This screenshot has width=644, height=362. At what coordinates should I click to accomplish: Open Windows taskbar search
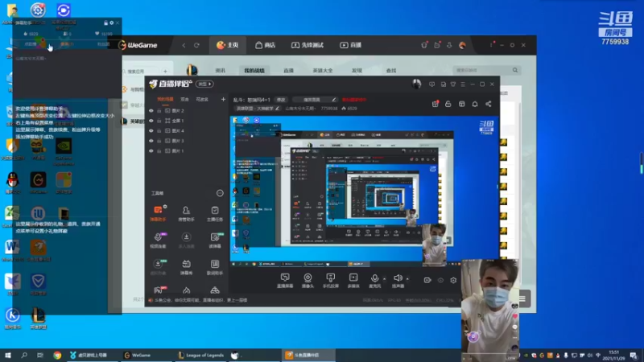pos(24,356)
